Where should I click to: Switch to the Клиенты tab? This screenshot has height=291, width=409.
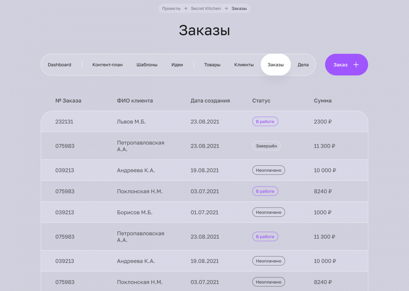(x=244, y=65)
